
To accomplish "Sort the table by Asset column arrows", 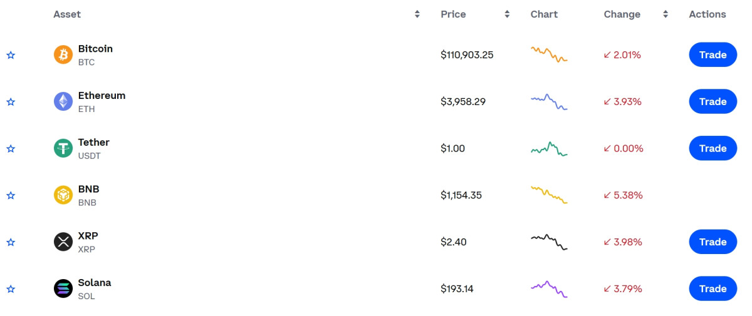I will coord(417,14).
